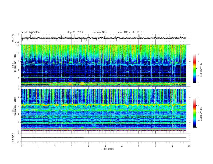
Task: Click the "4" kHz tick on ch.1 axis
Action: coord(19,70)
